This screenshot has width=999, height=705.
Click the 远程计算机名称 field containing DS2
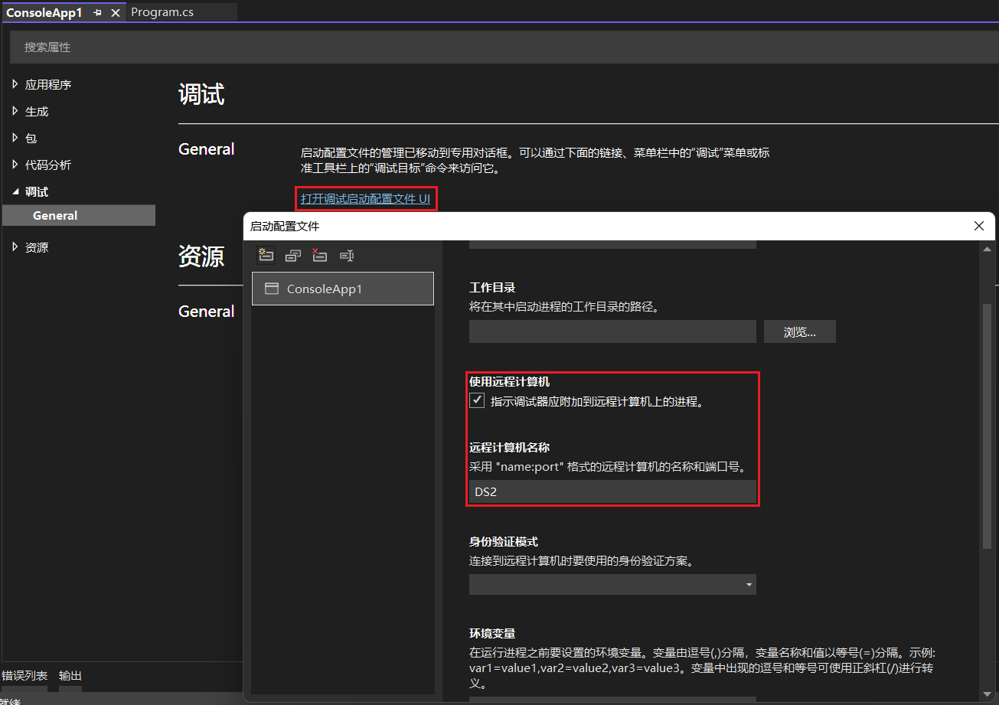coord(612,491)
